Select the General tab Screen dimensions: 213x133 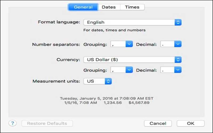tap(83, 7)
